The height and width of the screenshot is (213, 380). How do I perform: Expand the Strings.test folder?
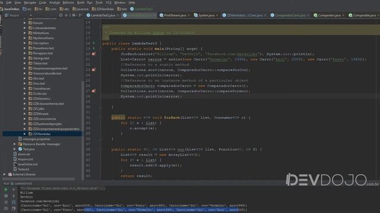coord(25,58)
